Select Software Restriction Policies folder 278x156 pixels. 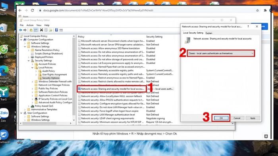click(53, 92)
